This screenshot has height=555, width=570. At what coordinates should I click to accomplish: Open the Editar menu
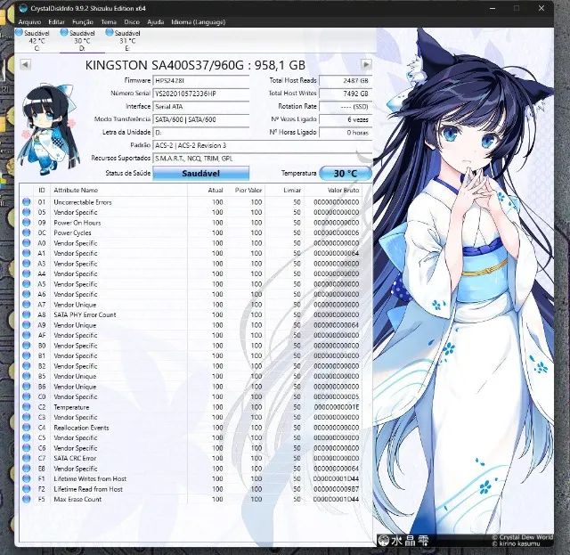[56, 22]
